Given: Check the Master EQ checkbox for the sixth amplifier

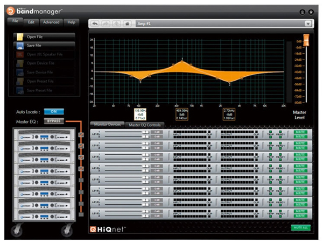Looking at the screenshot, I should pyautogui.click(x=81, y=192).
